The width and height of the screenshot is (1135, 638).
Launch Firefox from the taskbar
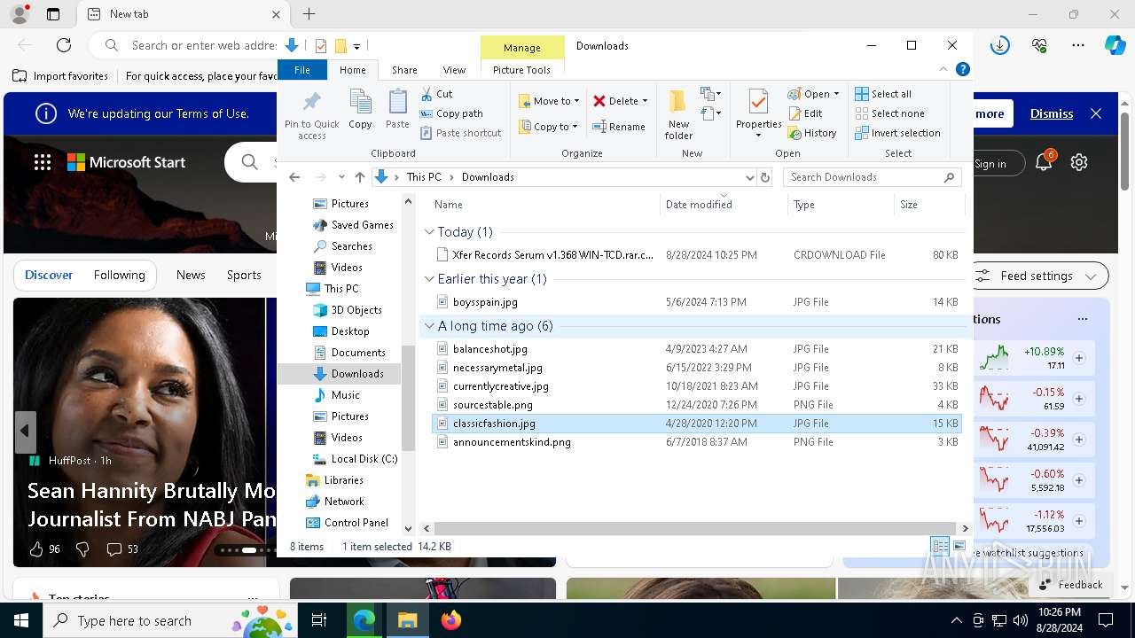pyautogui.click(x=451, y=620)
